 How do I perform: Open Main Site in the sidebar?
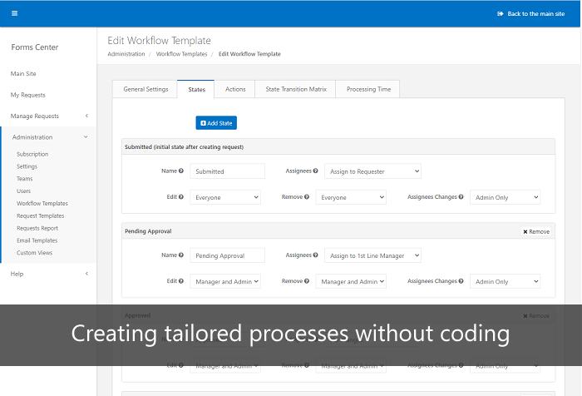[23, 73]
